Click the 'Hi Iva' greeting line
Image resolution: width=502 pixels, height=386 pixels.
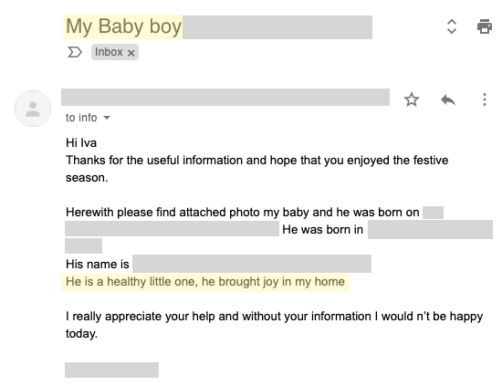(x=81, y=142)
